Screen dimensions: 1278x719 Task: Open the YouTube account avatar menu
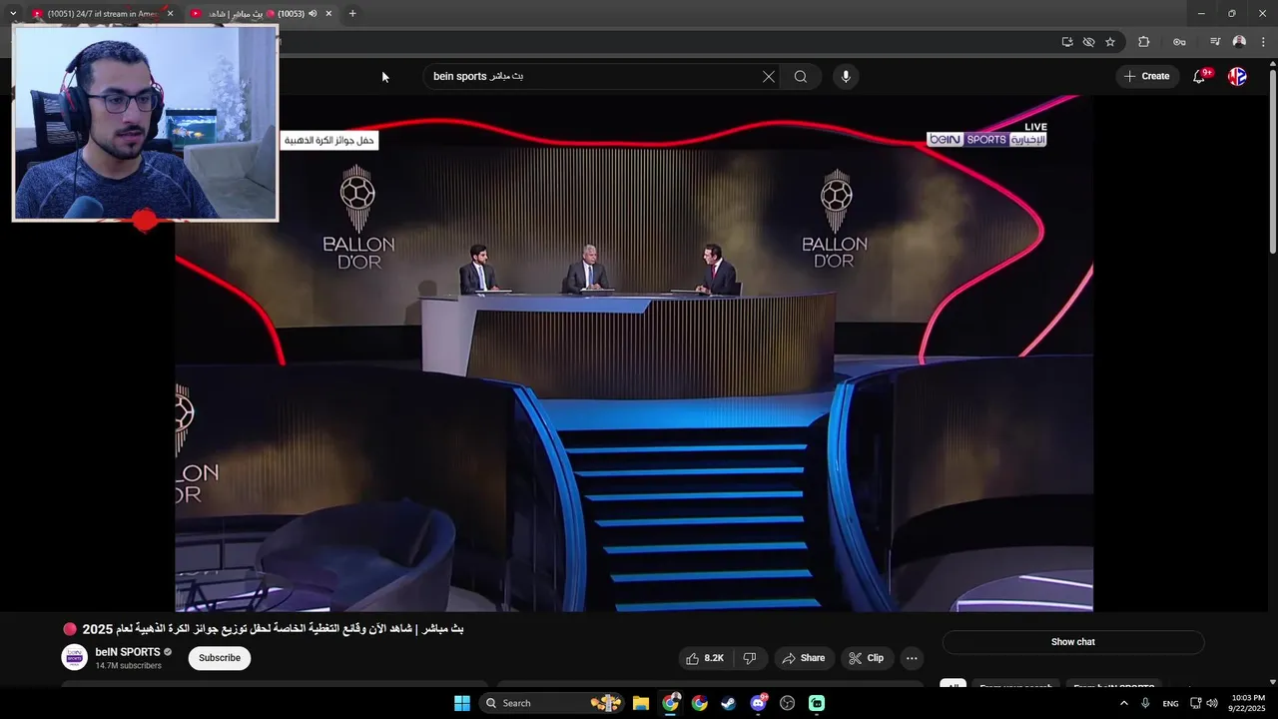(x=1237, y=76)
